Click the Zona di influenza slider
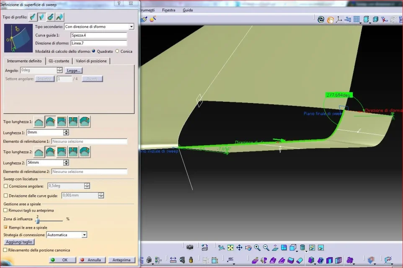 pyautogui.click(x=37, y=220)
